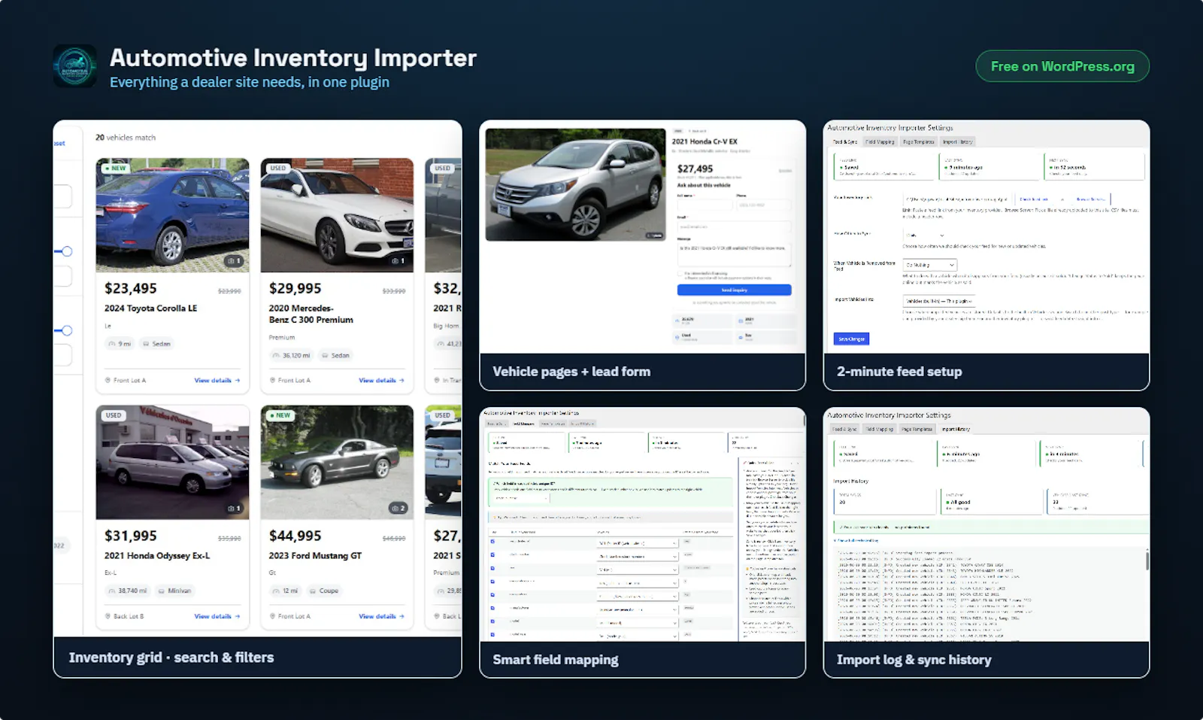Click the 9 mi mileage chip
Screen dimensions: 1203x720
(120, 344)
